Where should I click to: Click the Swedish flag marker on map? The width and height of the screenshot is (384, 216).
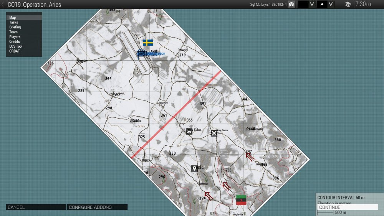pos(148,43)
